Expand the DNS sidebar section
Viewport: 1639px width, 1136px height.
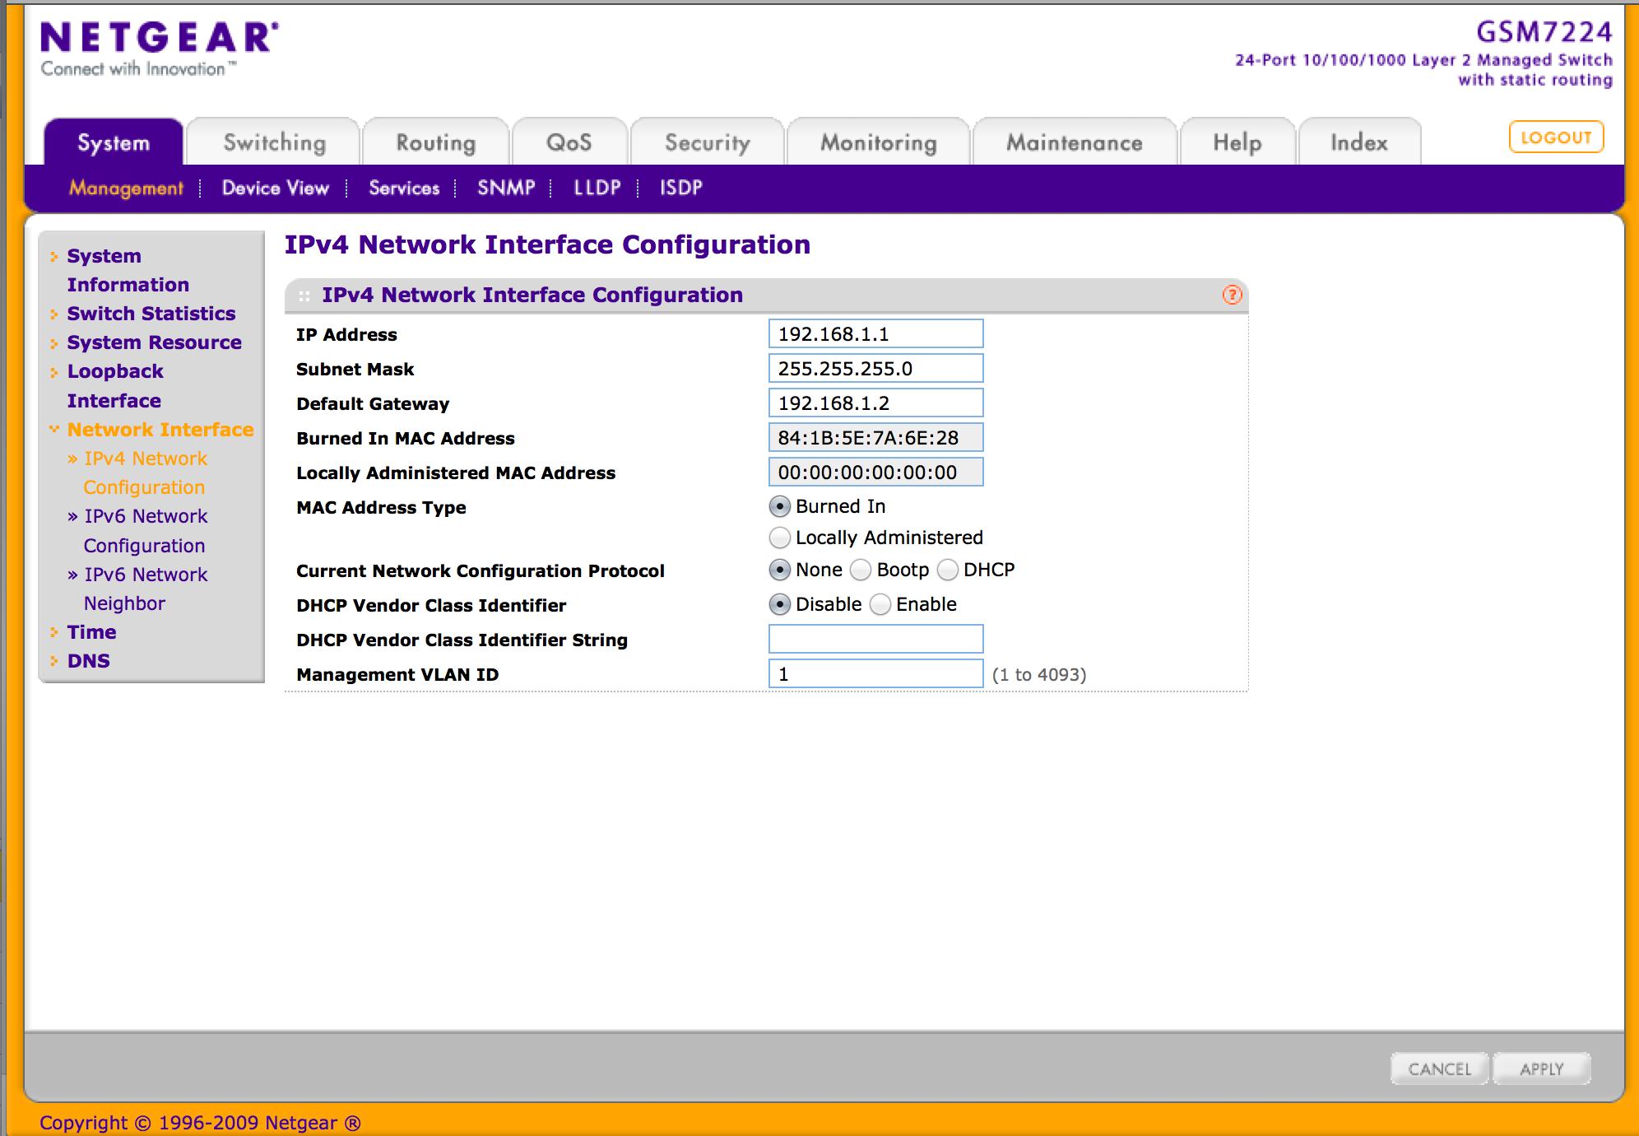point(88,661)
